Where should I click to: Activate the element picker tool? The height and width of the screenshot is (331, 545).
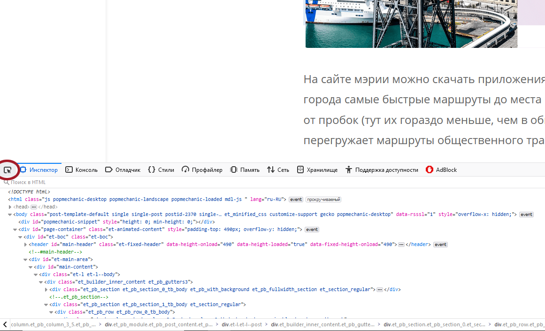(8, 170)
